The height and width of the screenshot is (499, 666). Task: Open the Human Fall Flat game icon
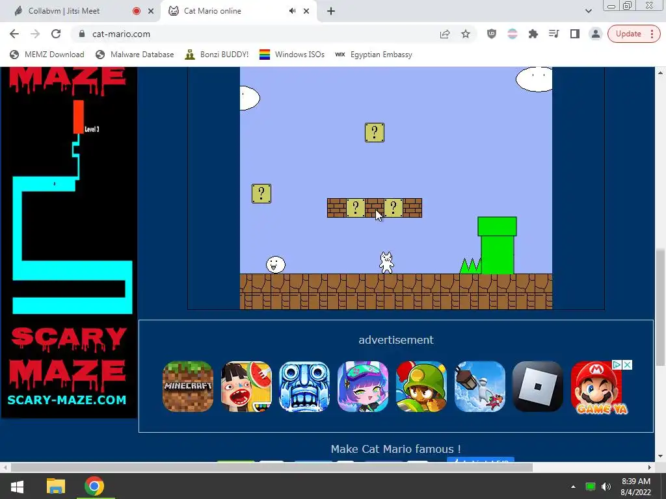(x=479, y=386)
